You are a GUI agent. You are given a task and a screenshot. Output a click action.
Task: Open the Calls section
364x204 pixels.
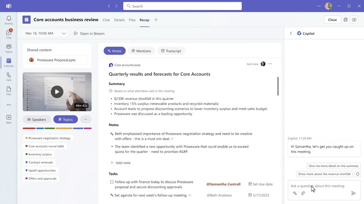9,77
